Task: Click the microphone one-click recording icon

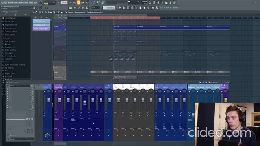Action: point(158,3)
